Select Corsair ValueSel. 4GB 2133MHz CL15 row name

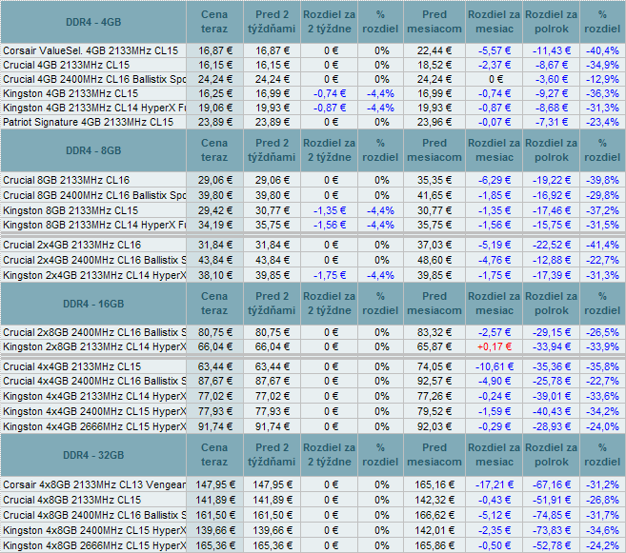tap(91, 50)
